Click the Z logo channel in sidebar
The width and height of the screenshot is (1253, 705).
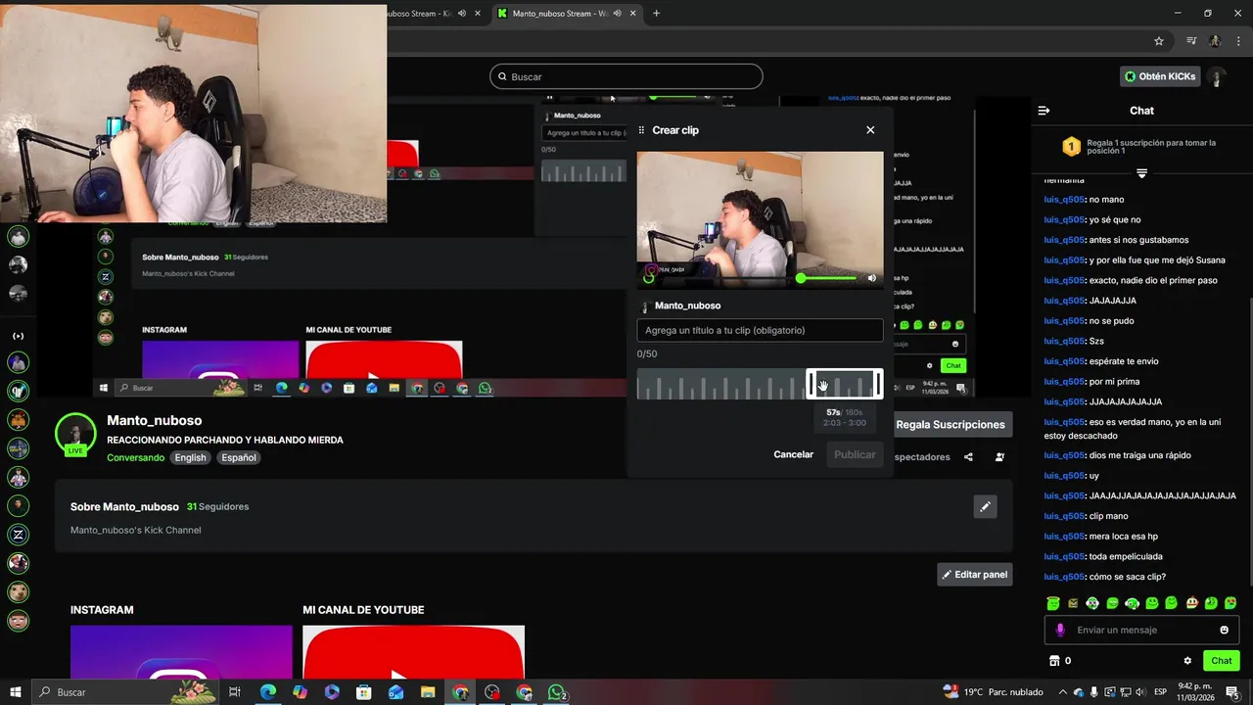point(18,535)
